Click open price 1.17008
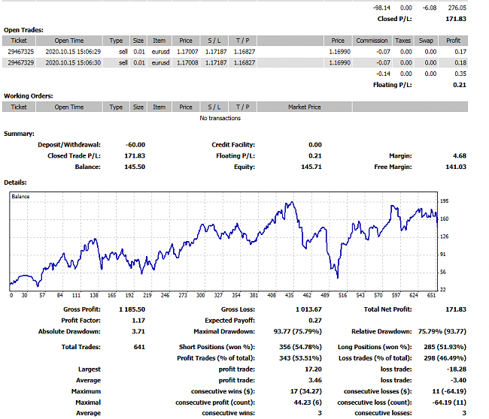489x419 pixels. tap(187, 62)
